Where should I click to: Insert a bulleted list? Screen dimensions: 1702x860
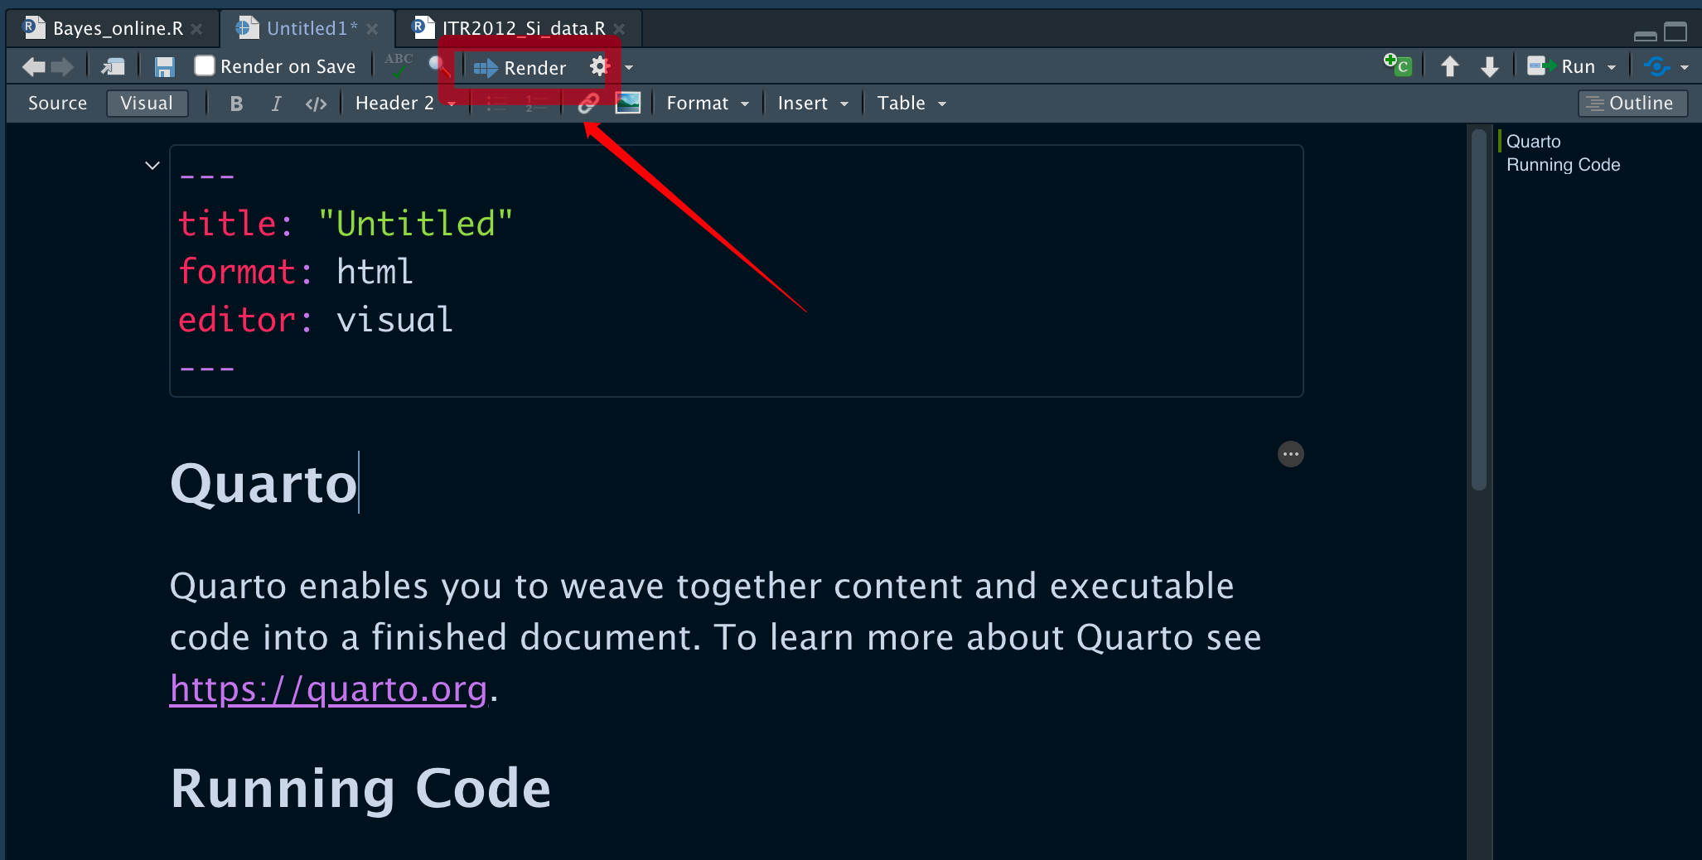[x=496, y=104]
